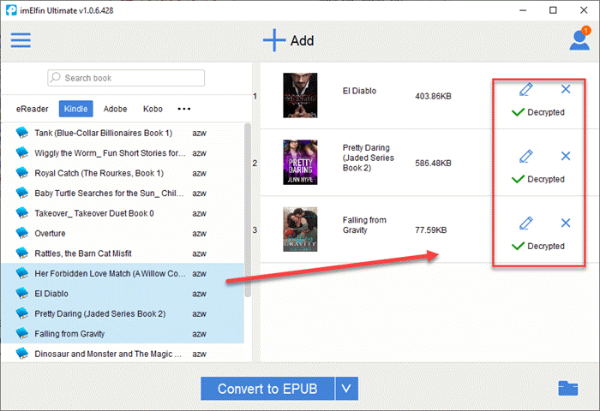Select Baby Turtle Searches for the Sun
This screenshot has width=600, height=411.
[x=109, y=193]
